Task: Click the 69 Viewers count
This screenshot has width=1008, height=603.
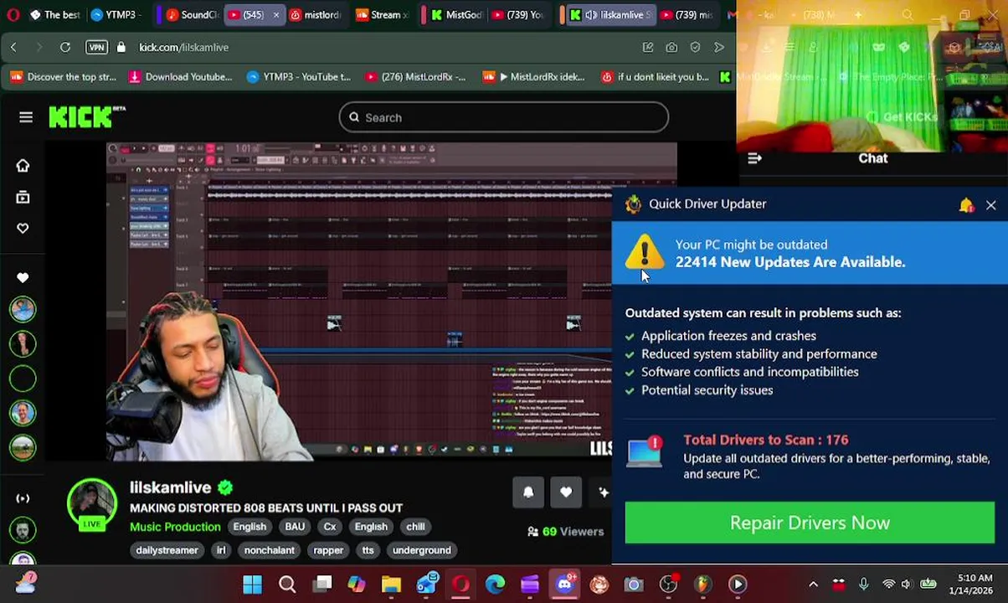Action: tap(565, 531)
